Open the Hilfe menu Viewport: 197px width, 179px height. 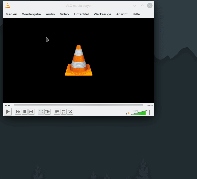coord(136,14)
